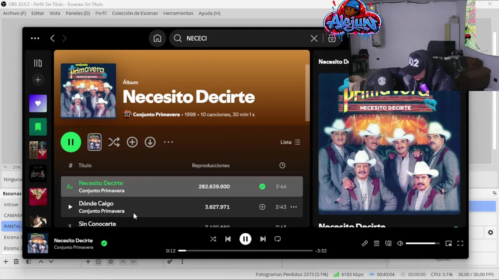Mute the Spotify volume

400,243
